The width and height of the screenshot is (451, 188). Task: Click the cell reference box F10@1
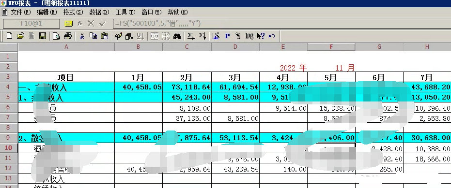coord(31,24)
